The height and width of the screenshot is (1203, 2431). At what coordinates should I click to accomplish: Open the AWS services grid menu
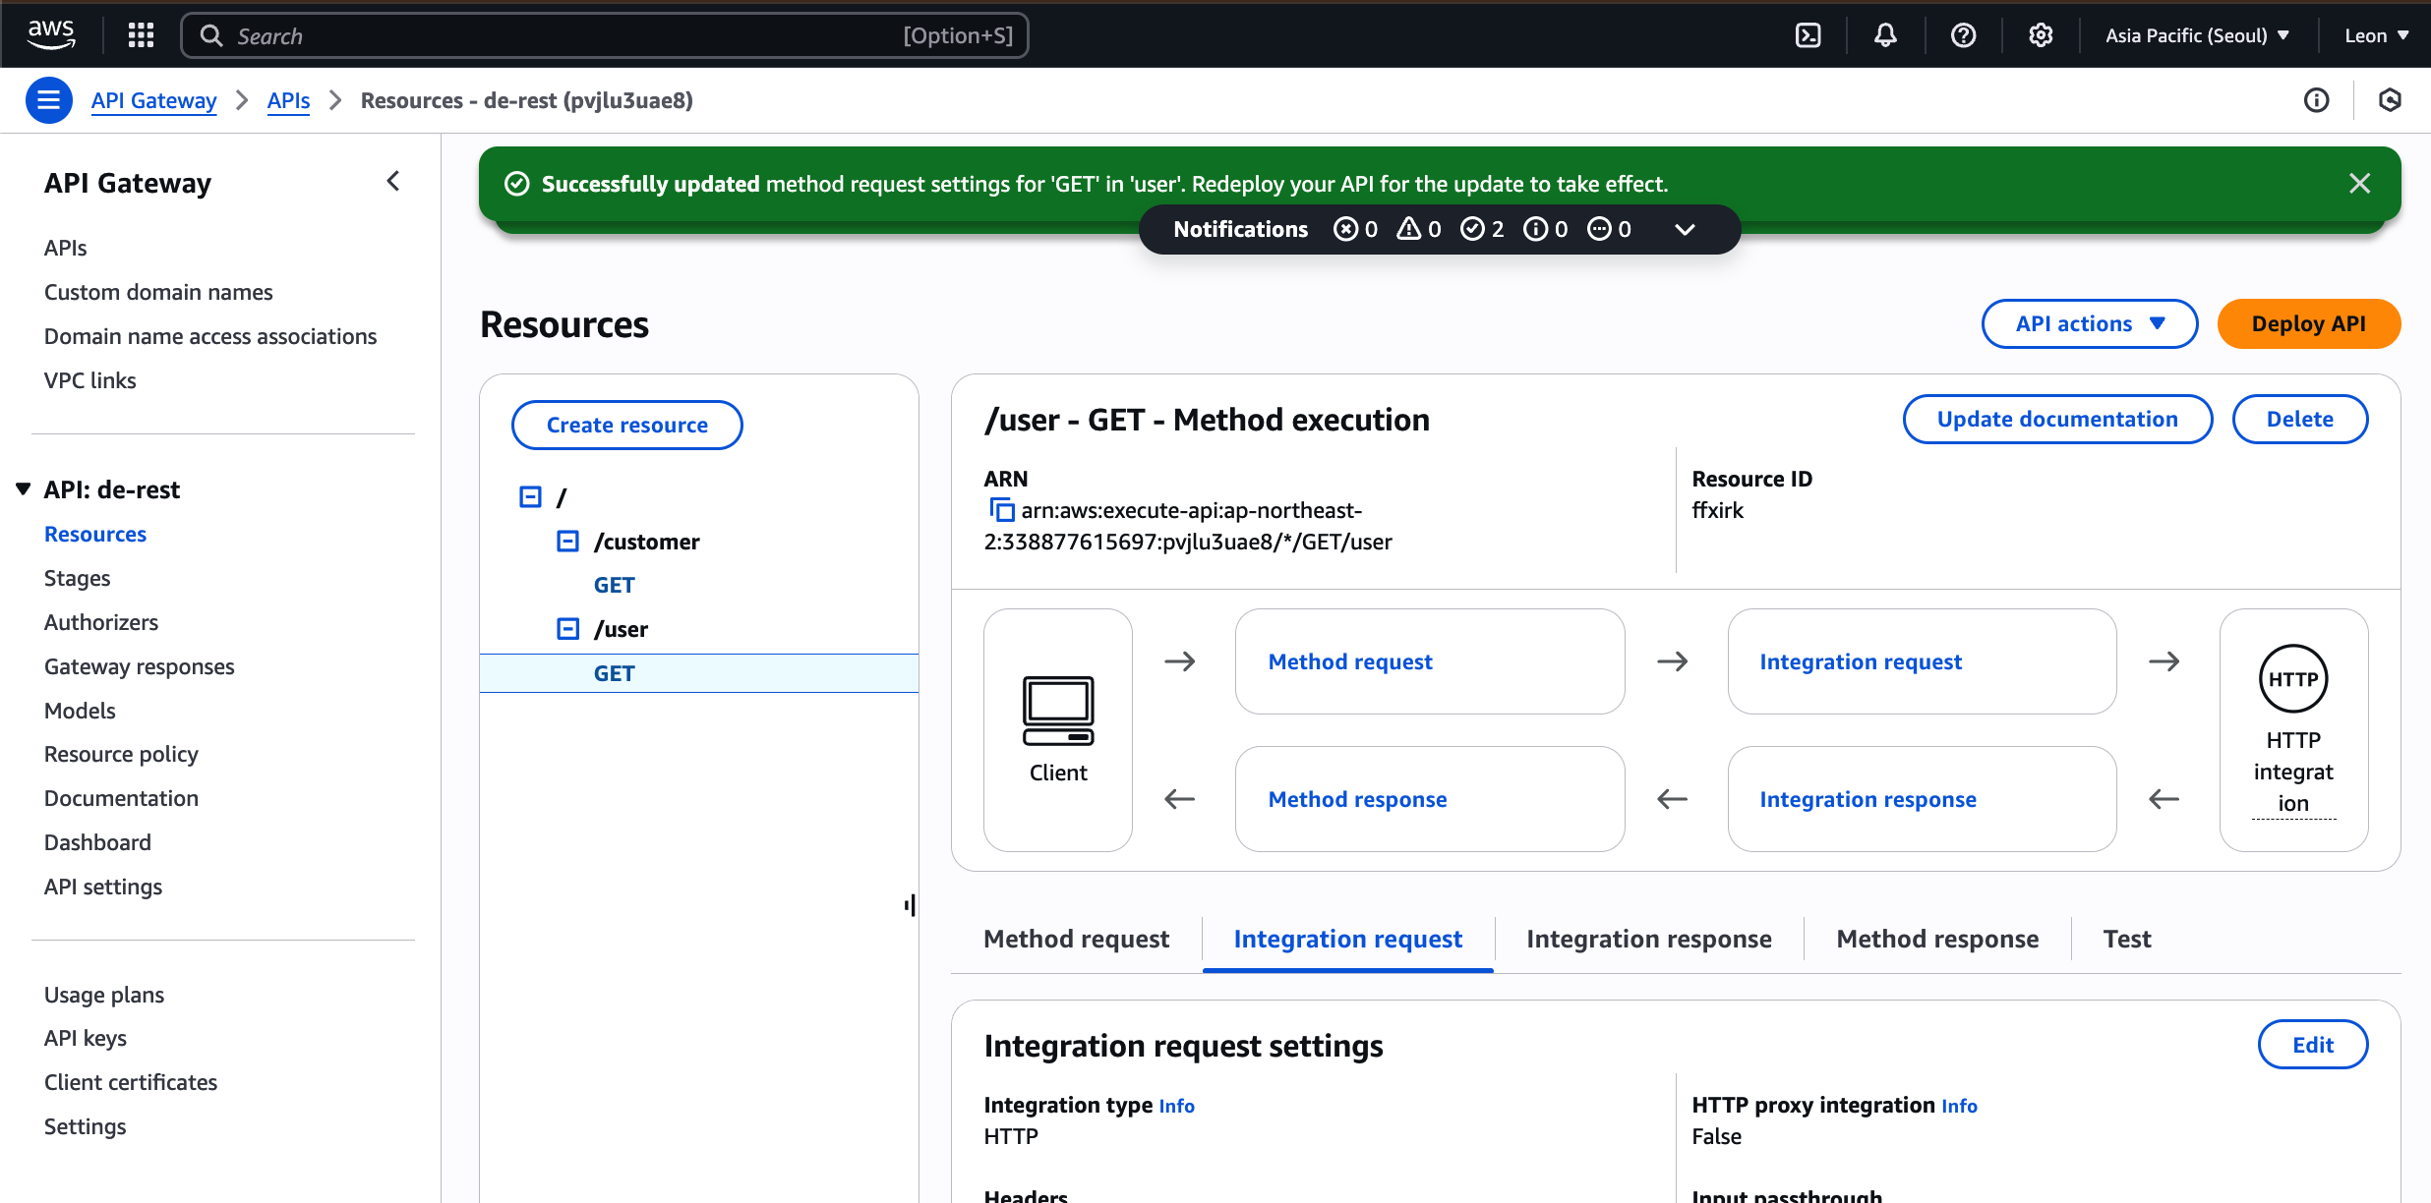tap(141, 35)
